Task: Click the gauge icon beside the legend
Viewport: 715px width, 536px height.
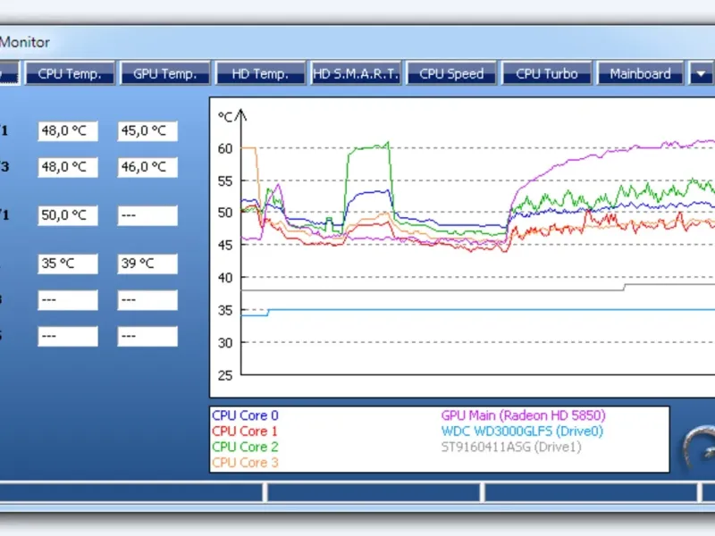Action: (x=699, y=448)
